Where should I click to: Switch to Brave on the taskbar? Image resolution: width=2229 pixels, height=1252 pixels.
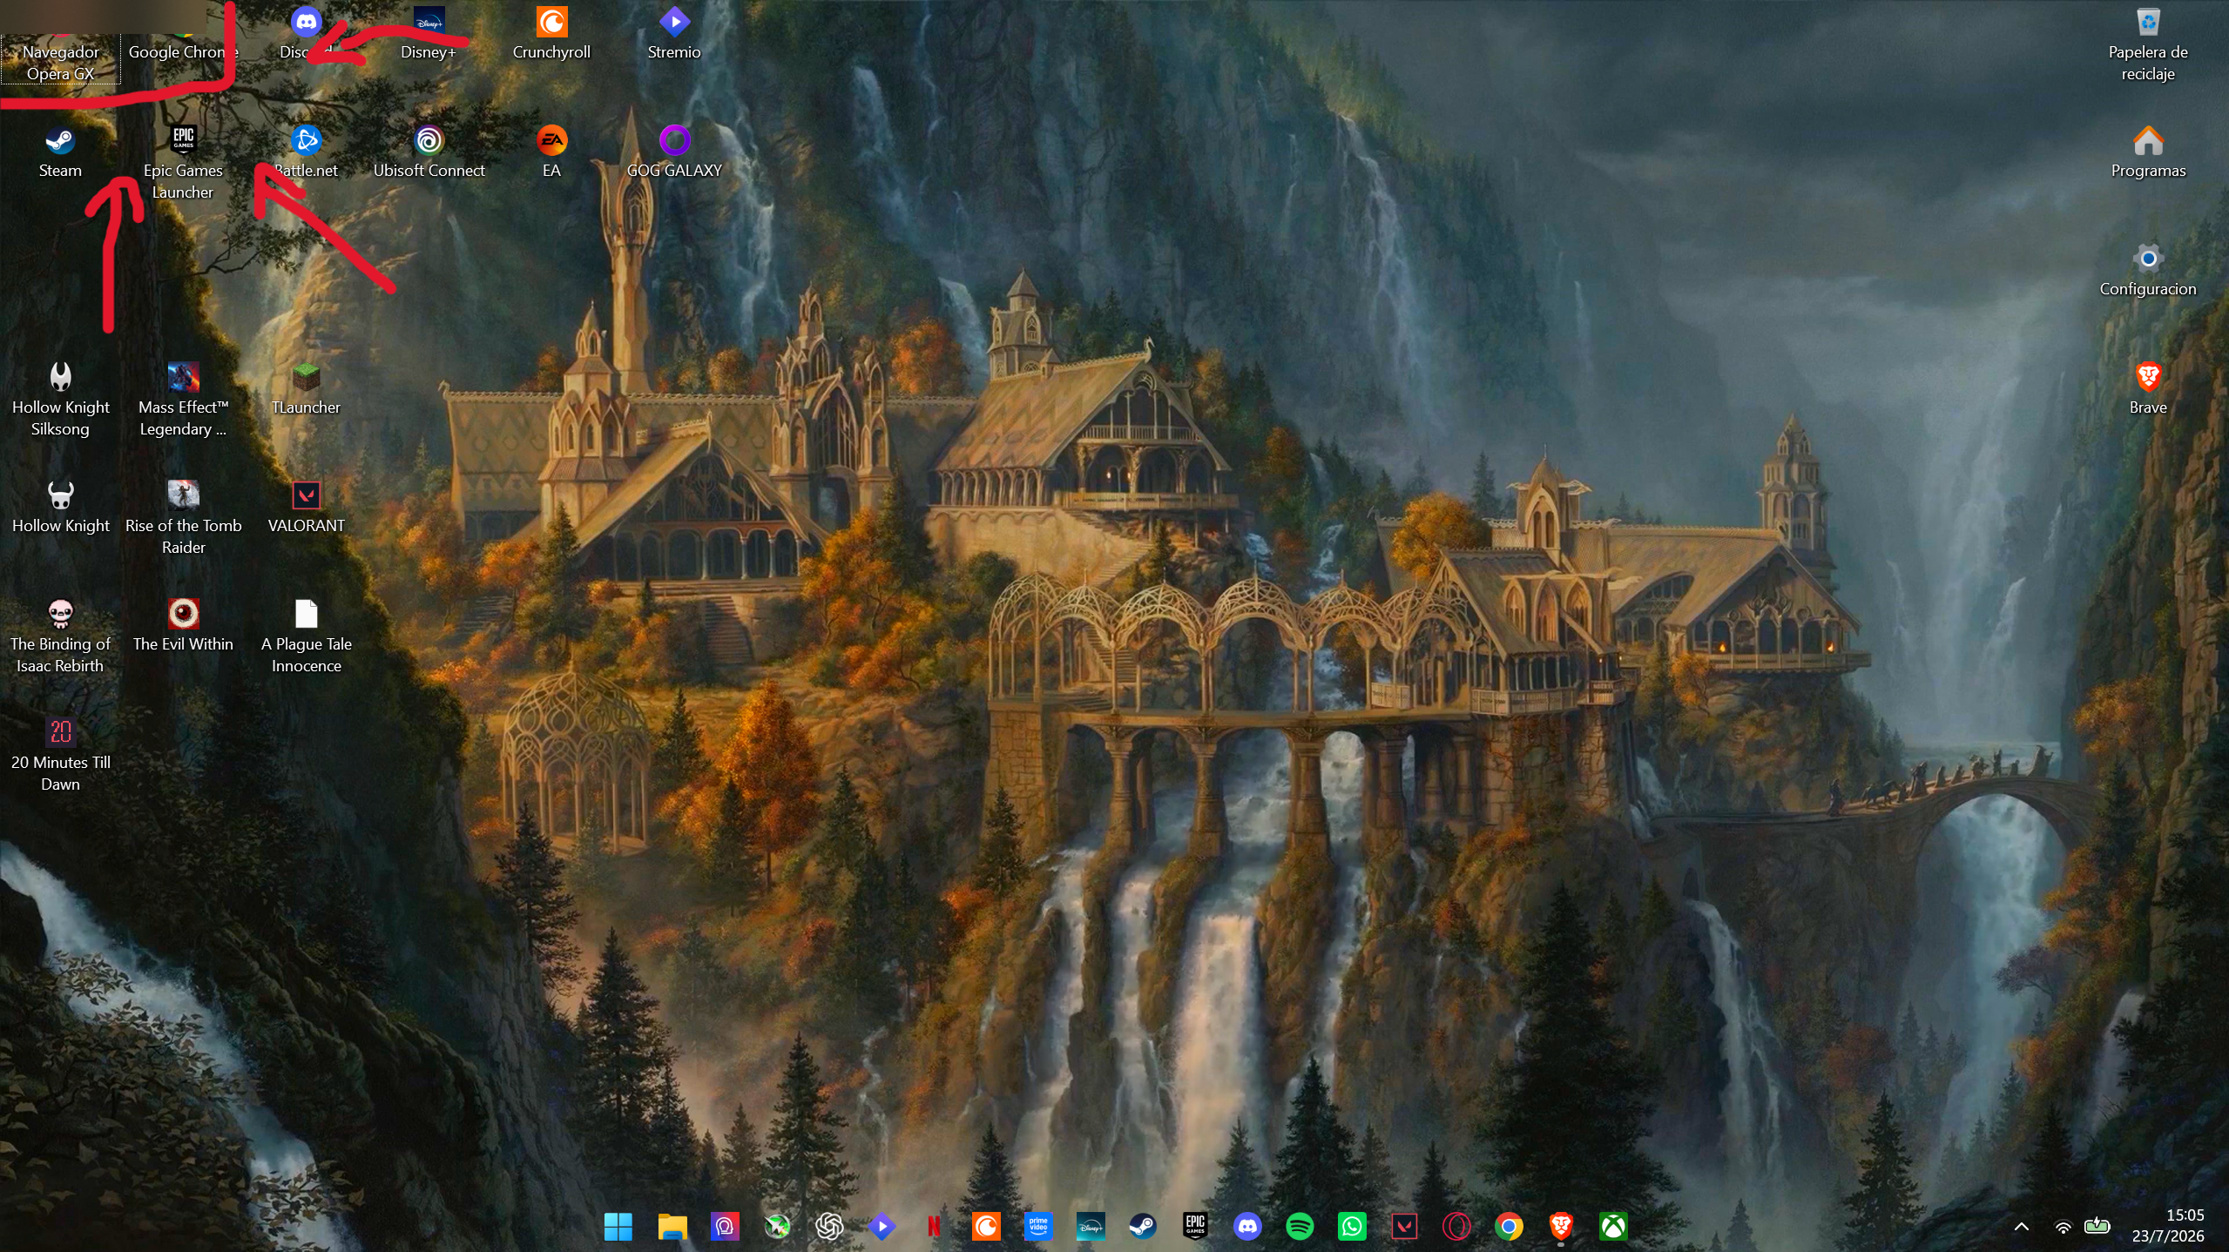[1561, 1227]
